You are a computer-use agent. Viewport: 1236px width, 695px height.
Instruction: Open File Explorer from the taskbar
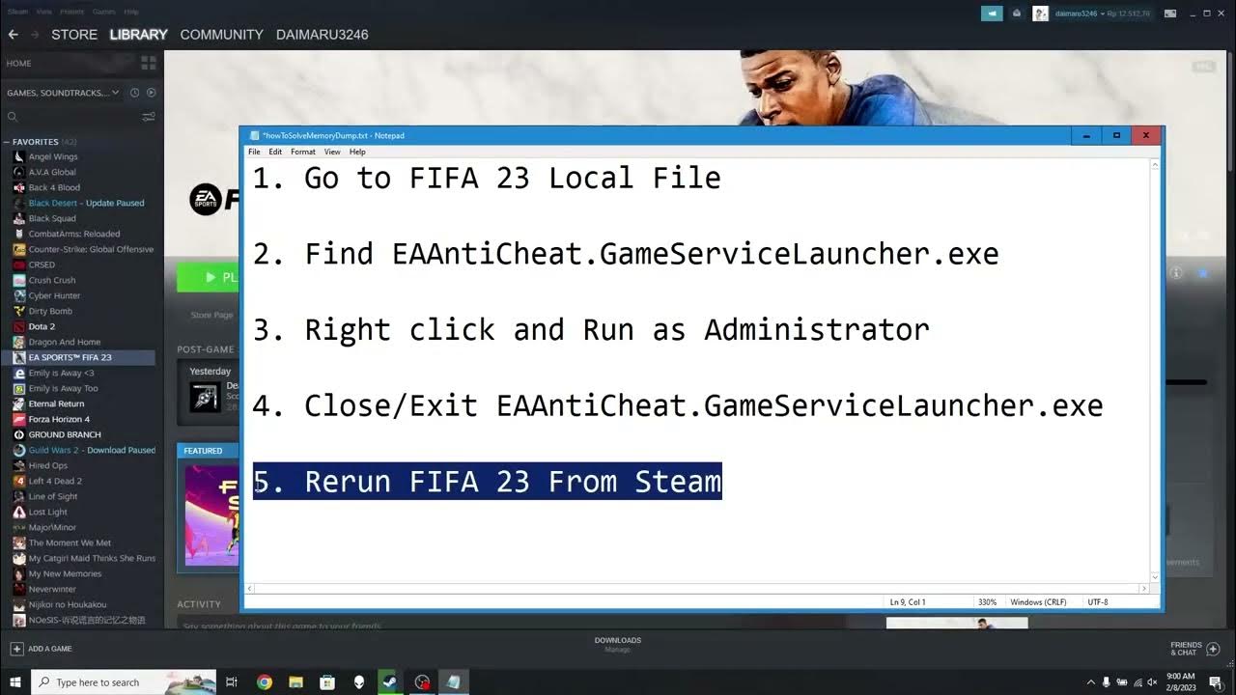click(x=296, y=682)
